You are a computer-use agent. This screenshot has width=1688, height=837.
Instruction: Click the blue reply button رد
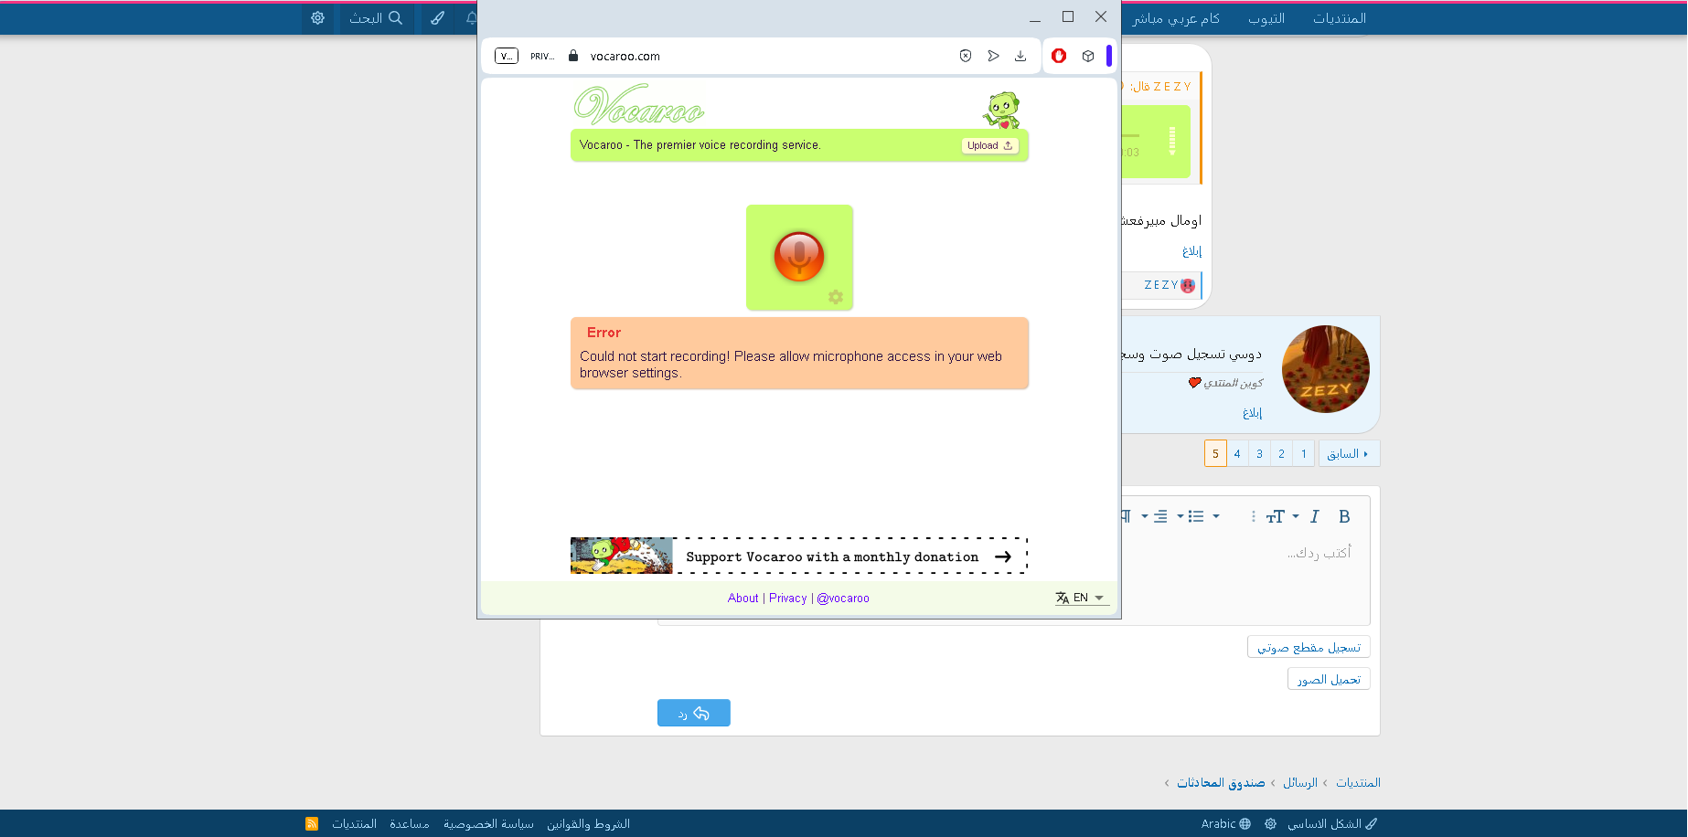694,713
